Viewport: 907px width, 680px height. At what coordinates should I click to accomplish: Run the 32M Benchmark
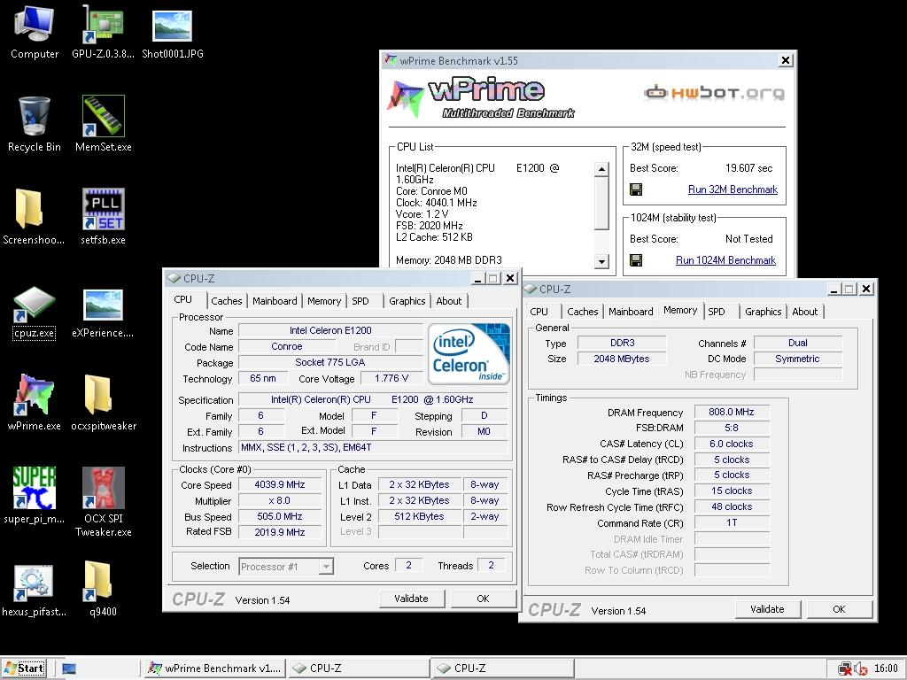pos(733,189)
